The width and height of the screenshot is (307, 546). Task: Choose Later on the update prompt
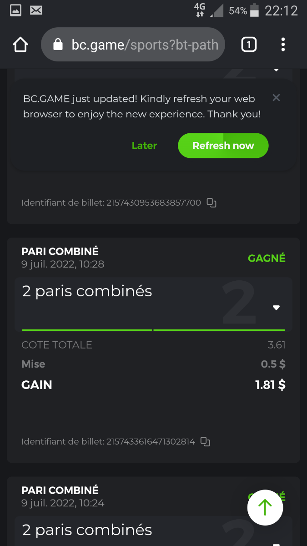[144, 146]
